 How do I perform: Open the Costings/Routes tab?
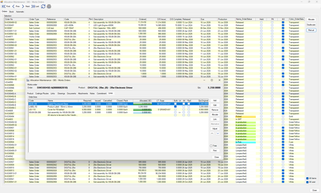point(42,93)
